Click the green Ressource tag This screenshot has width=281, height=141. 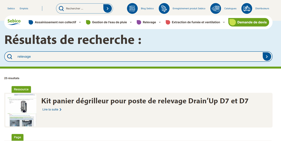pos(21,89)
